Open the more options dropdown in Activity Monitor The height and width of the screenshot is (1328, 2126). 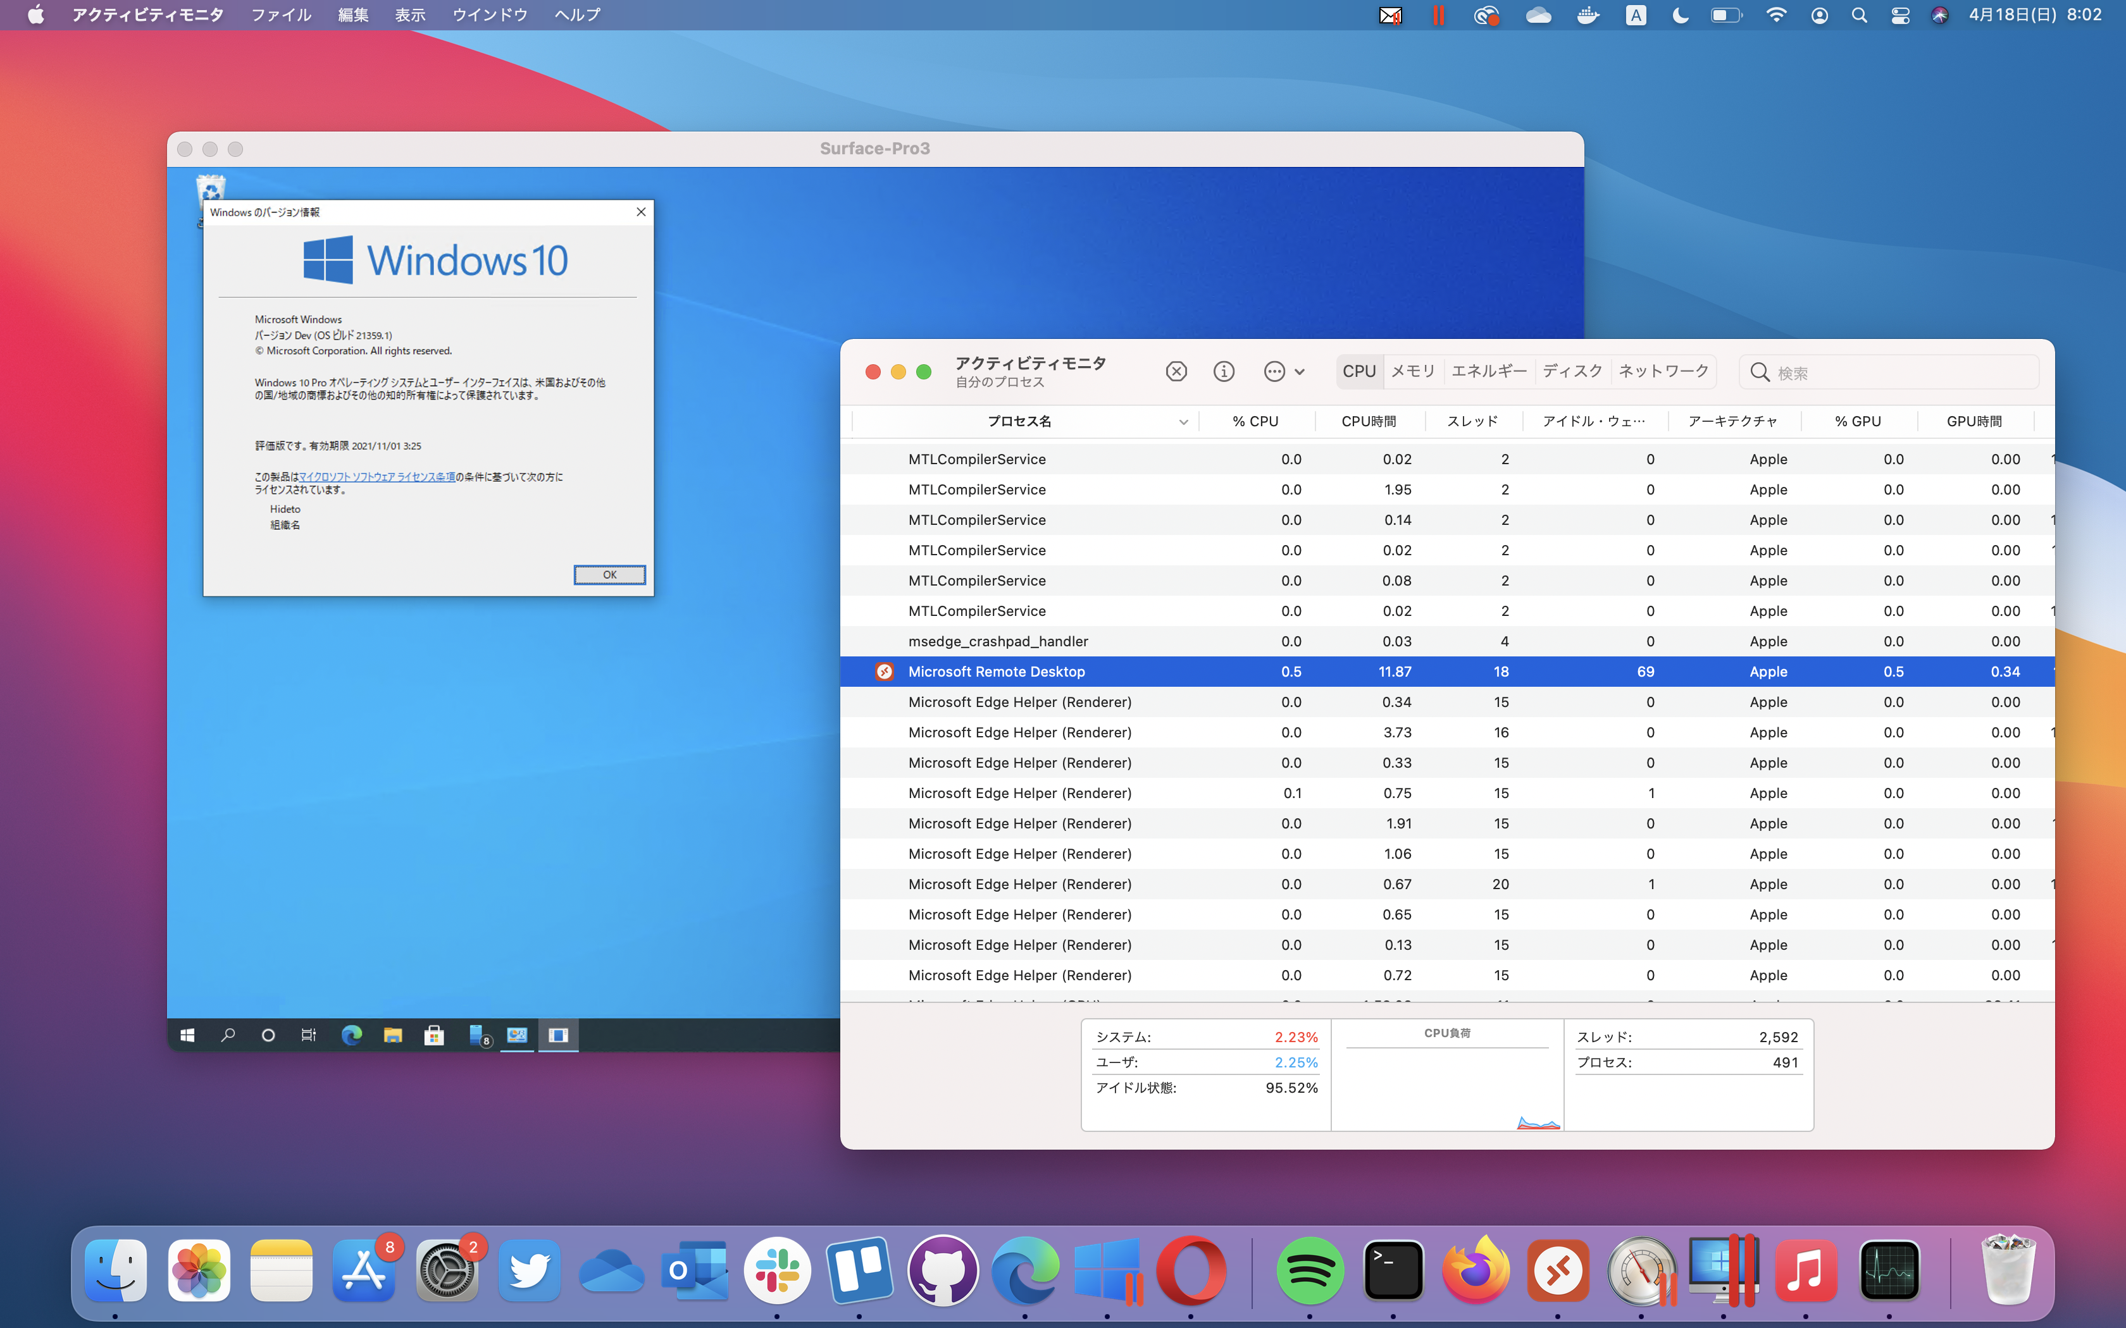pyautogui.click(x=1276, y=371)
